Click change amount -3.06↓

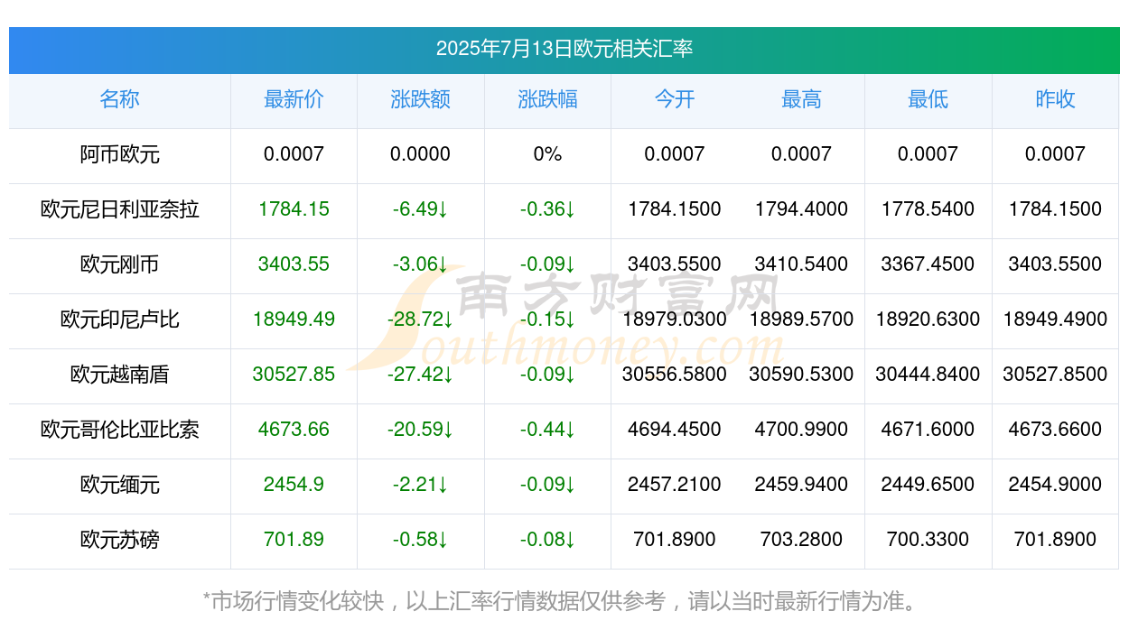[x=420, y=264]
